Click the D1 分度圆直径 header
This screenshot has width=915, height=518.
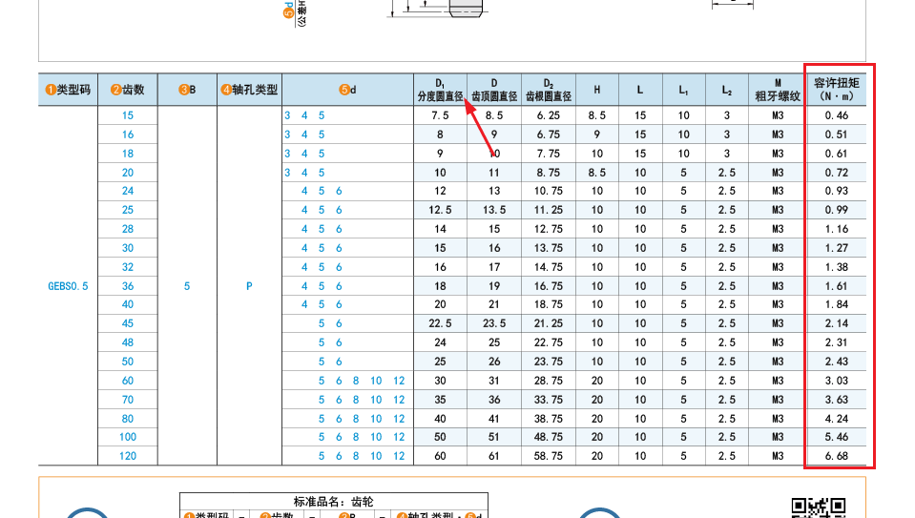(x=440, y=90)
